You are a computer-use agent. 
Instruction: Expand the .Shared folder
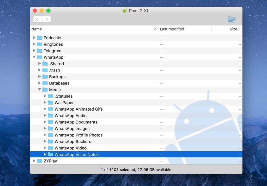point(40,64)
